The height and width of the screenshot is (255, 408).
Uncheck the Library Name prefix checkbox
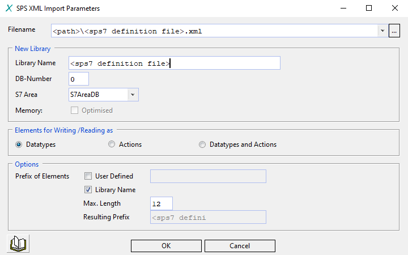click(x=88, y=190)
